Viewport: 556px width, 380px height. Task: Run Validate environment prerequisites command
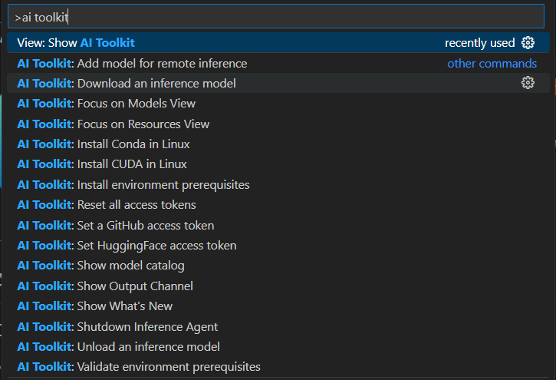[x=278, y=366]
